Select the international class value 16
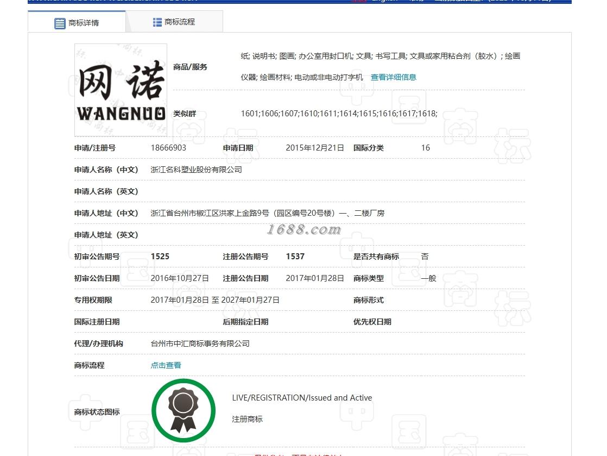Image resolution: width=607 pixels, height=456 pixels. point(426,148)
